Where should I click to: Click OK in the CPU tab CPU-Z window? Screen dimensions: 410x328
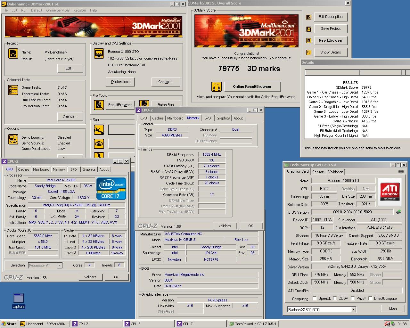[116, 277]
